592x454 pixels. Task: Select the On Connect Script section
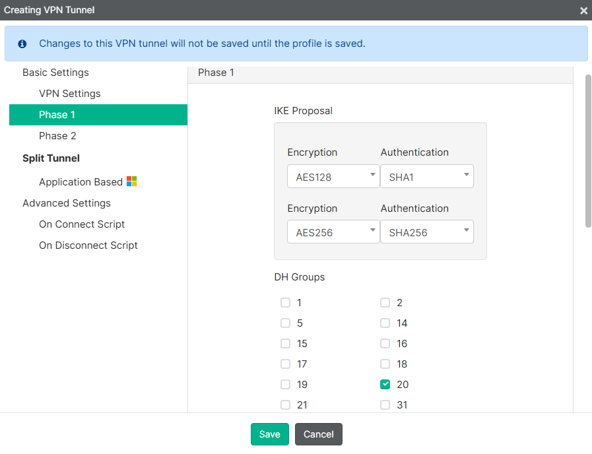[82, 224]
